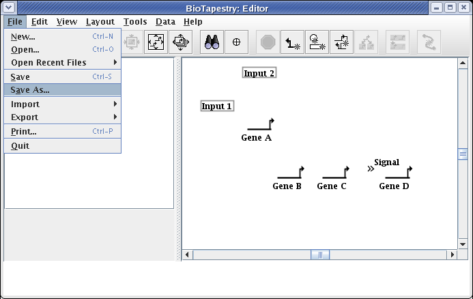Click Print... in the File menu
This screenshot has width=473, height=299.
coord(24,131)
